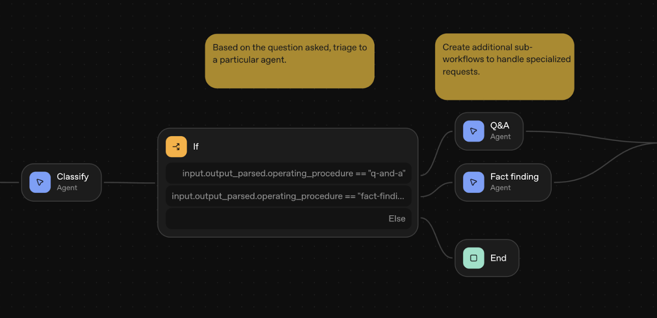Click the input line entering Classify node
Screen dimensions: 657x318
click(x=9, y=183)
